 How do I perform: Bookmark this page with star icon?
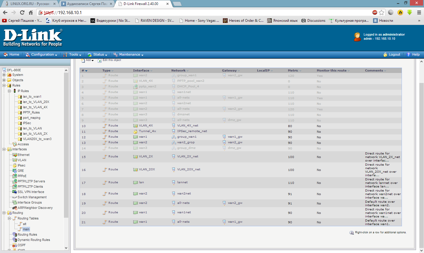coord(382,12)
